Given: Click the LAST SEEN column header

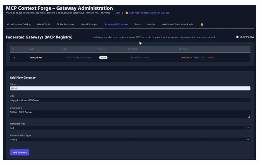Looking at the screenshot, I should click(132, 49).
